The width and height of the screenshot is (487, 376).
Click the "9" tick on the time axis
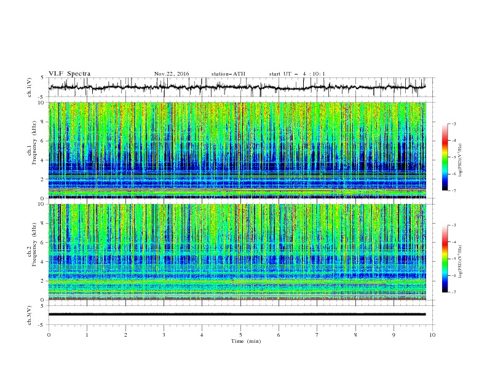coord(394,335)
